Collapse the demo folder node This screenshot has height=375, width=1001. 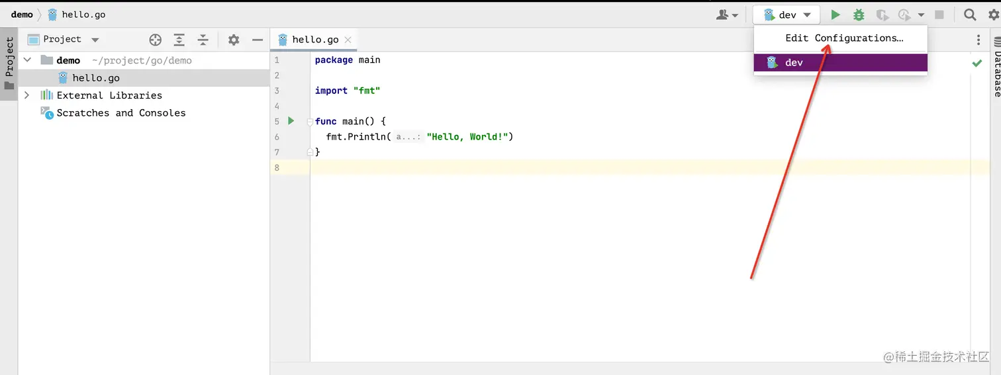pos(27,60)
